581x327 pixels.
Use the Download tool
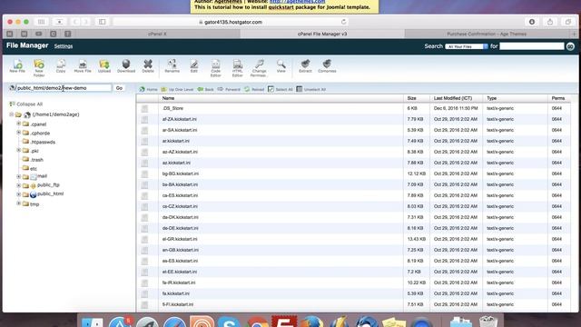(x=126, y=66)
